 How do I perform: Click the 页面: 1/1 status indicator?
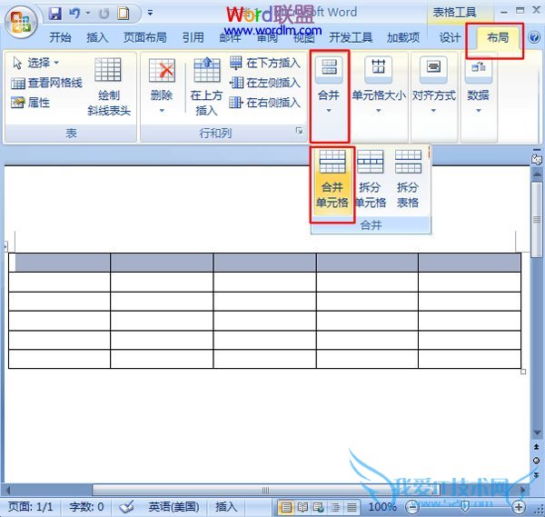click(30, 507)
